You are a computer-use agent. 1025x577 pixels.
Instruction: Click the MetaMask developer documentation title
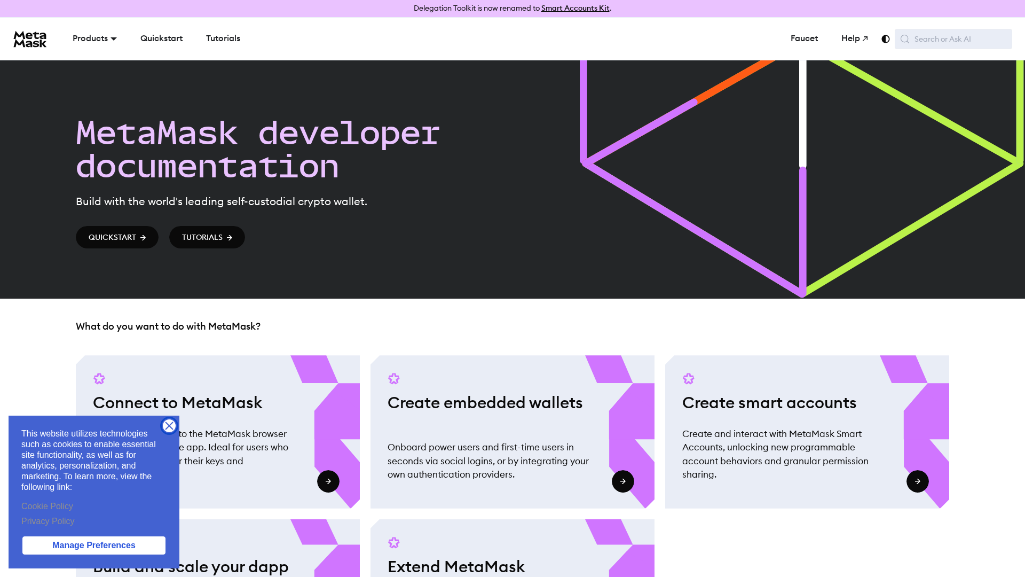(258, 150)
